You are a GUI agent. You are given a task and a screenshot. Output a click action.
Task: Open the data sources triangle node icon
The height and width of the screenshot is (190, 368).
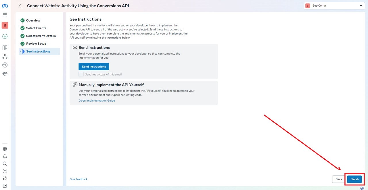click(5, 56)
